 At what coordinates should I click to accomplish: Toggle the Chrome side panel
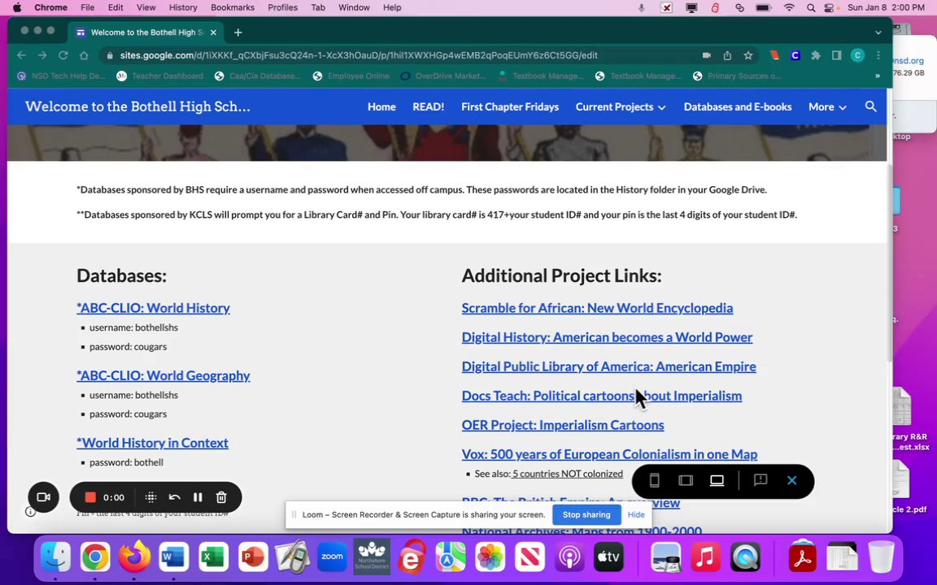pyautogui.click(x=837, y=55)
